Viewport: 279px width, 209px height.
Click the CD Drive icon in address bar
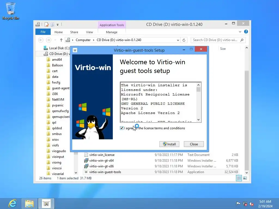click(x=68, y=40)
